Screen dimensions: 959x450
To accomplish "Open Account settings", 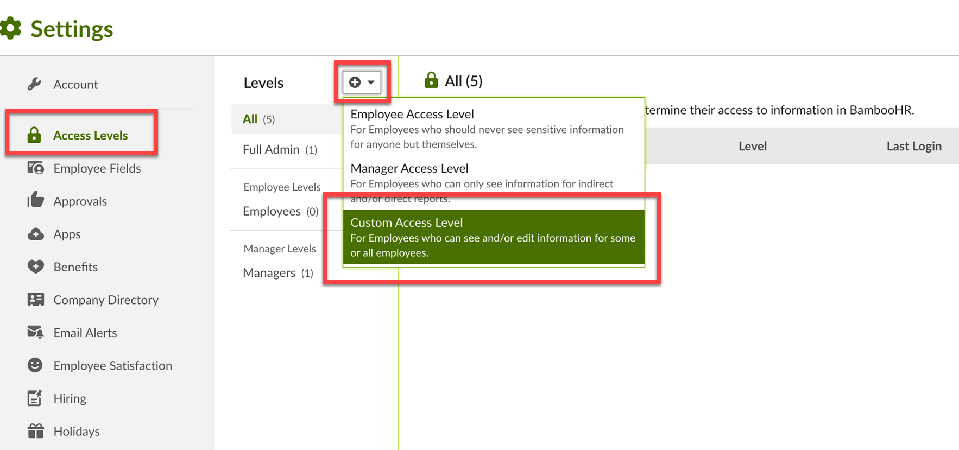I will 75,84.
